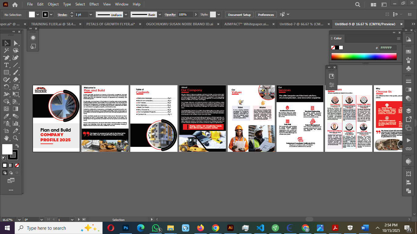This screenshot has width=417, height=234.
Task: Select the Direct Selection tool
Action: click(x=16, y=43)
